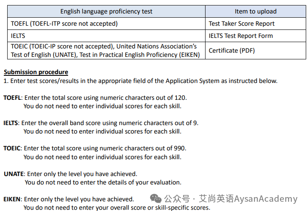Select the TOEFL (TOEFL-ITP score not accepted) cell
The image size is (307, 211).
click(x=106, y=24)
